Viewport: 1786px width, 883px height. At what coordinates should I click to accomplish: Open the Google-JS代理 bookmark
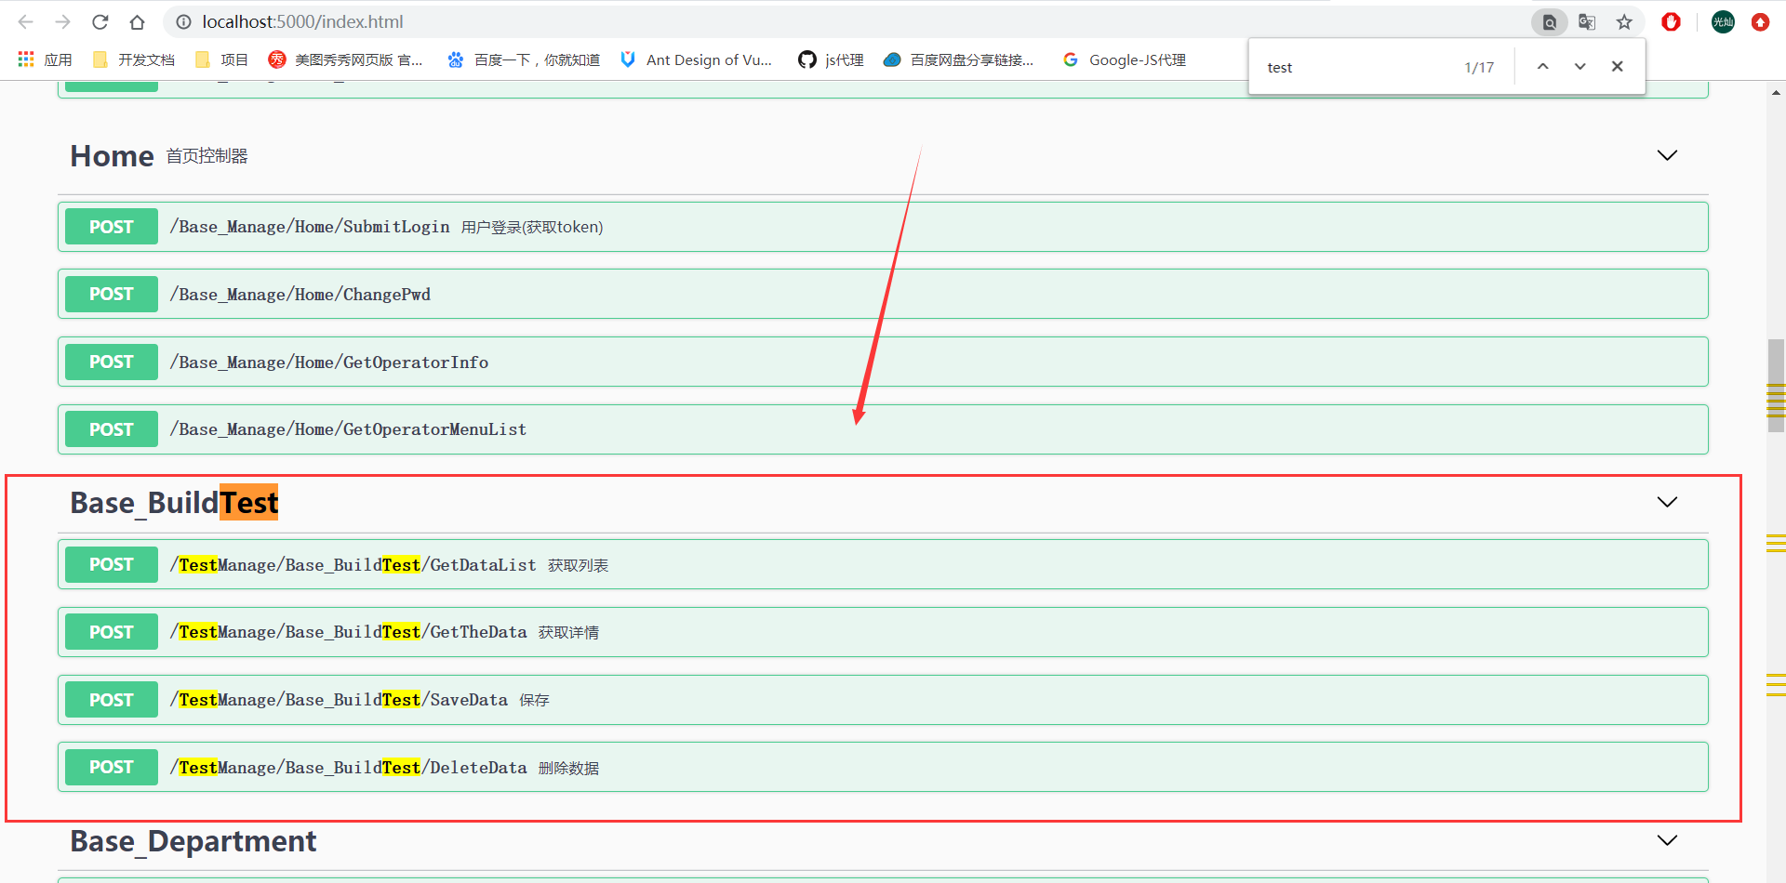coord(1124,59)
